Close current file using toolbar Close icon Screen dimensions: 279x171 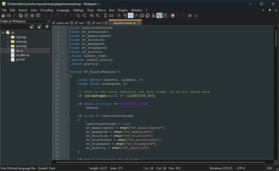pos(26,16)
